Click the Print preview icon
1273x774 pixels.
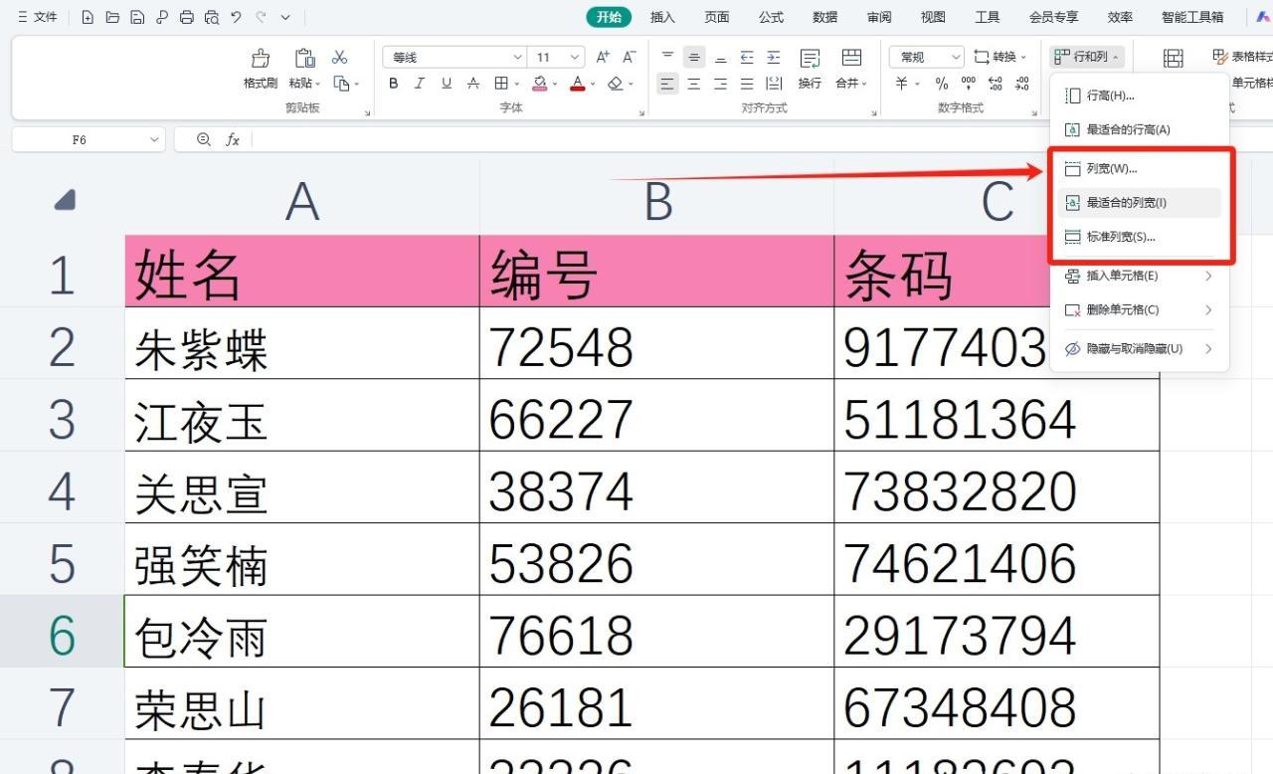tap(211, 17)
